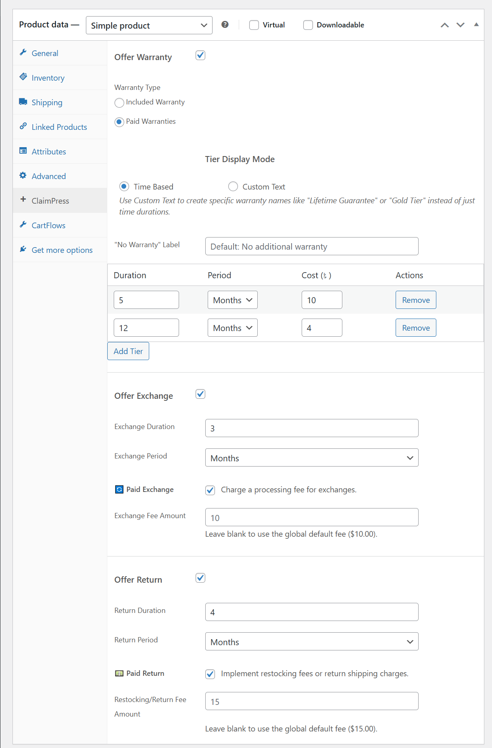Enable the Virtual product checkbox
492x748 pixels.
(254, 25)
